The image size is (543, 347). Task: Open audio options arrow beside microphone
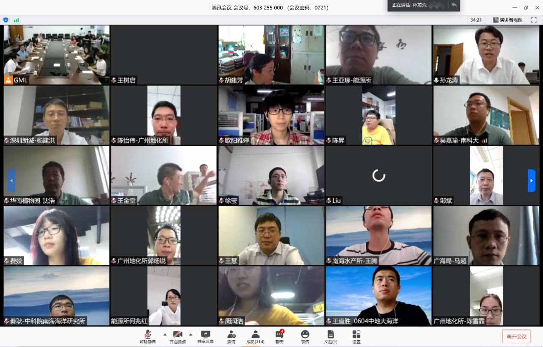pos(165,334)
